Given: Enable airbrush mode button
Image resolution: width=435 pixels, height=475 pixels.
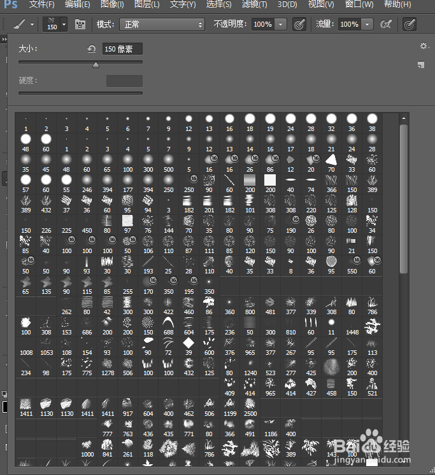Looking at the screenshot, I should coord(386,24).
